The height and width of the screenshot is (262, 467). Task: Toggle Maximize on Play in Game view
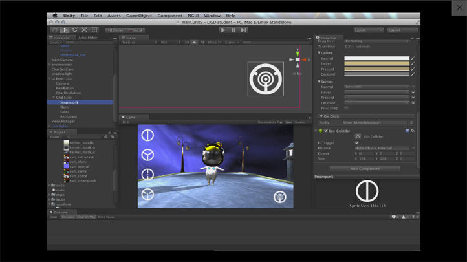point(270,122)
